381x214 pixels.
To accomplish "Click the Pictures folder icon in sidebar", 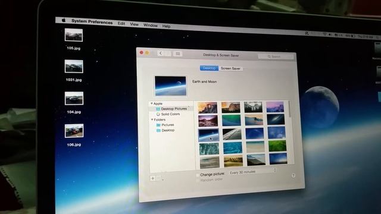I will point(158,125).
